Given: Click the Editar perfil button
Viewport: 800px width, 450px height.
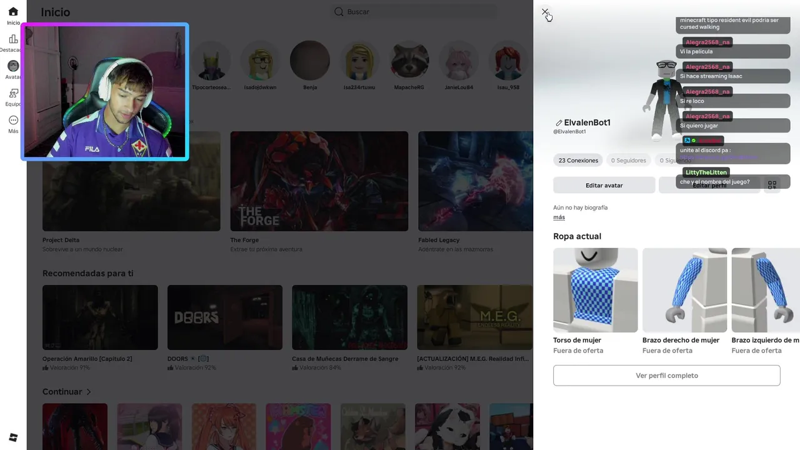Looking at the screenshot, I should (x=709, y=185).
